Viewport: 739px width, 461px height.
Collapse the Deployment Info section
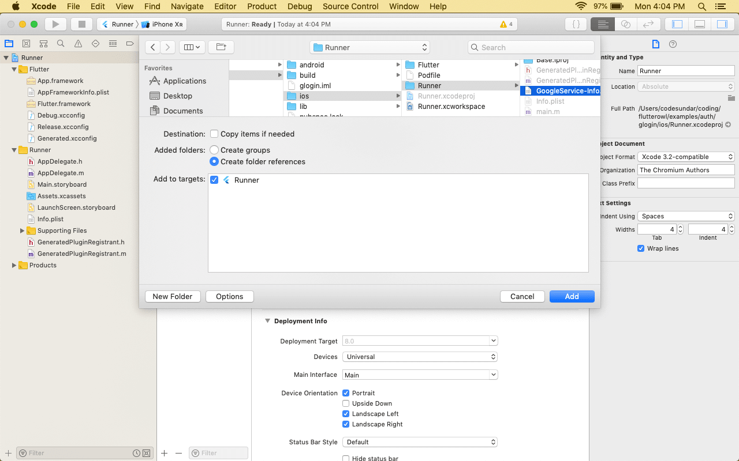pos(267,321)
